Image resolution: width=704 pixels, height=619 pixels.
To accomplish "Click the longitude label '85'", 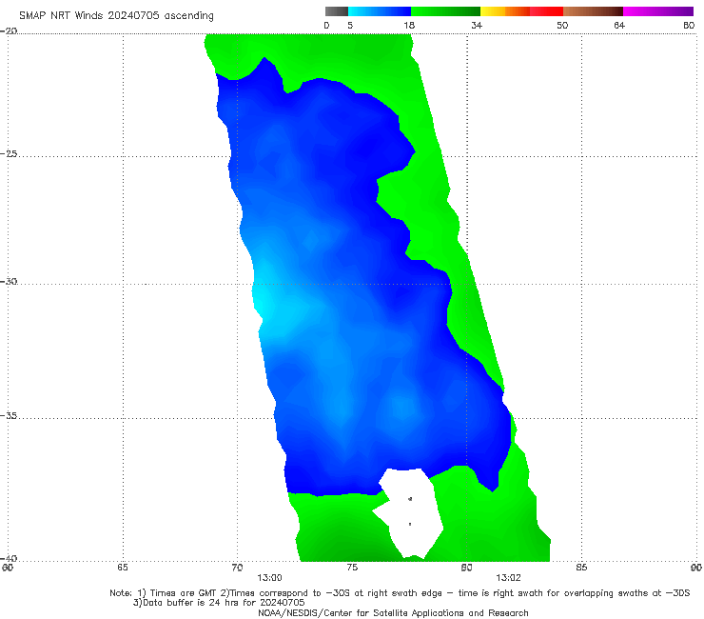I will (581, 568).
